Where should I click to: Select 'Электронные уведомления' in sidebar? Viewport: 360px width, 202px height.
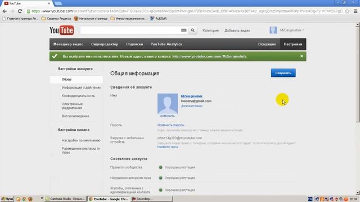coord(72,106)
